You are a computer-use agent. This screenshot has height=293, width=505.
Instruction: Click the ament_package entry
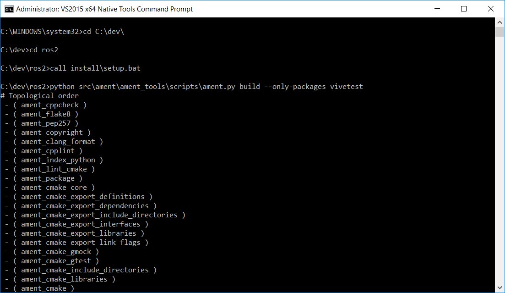[48, 178]
